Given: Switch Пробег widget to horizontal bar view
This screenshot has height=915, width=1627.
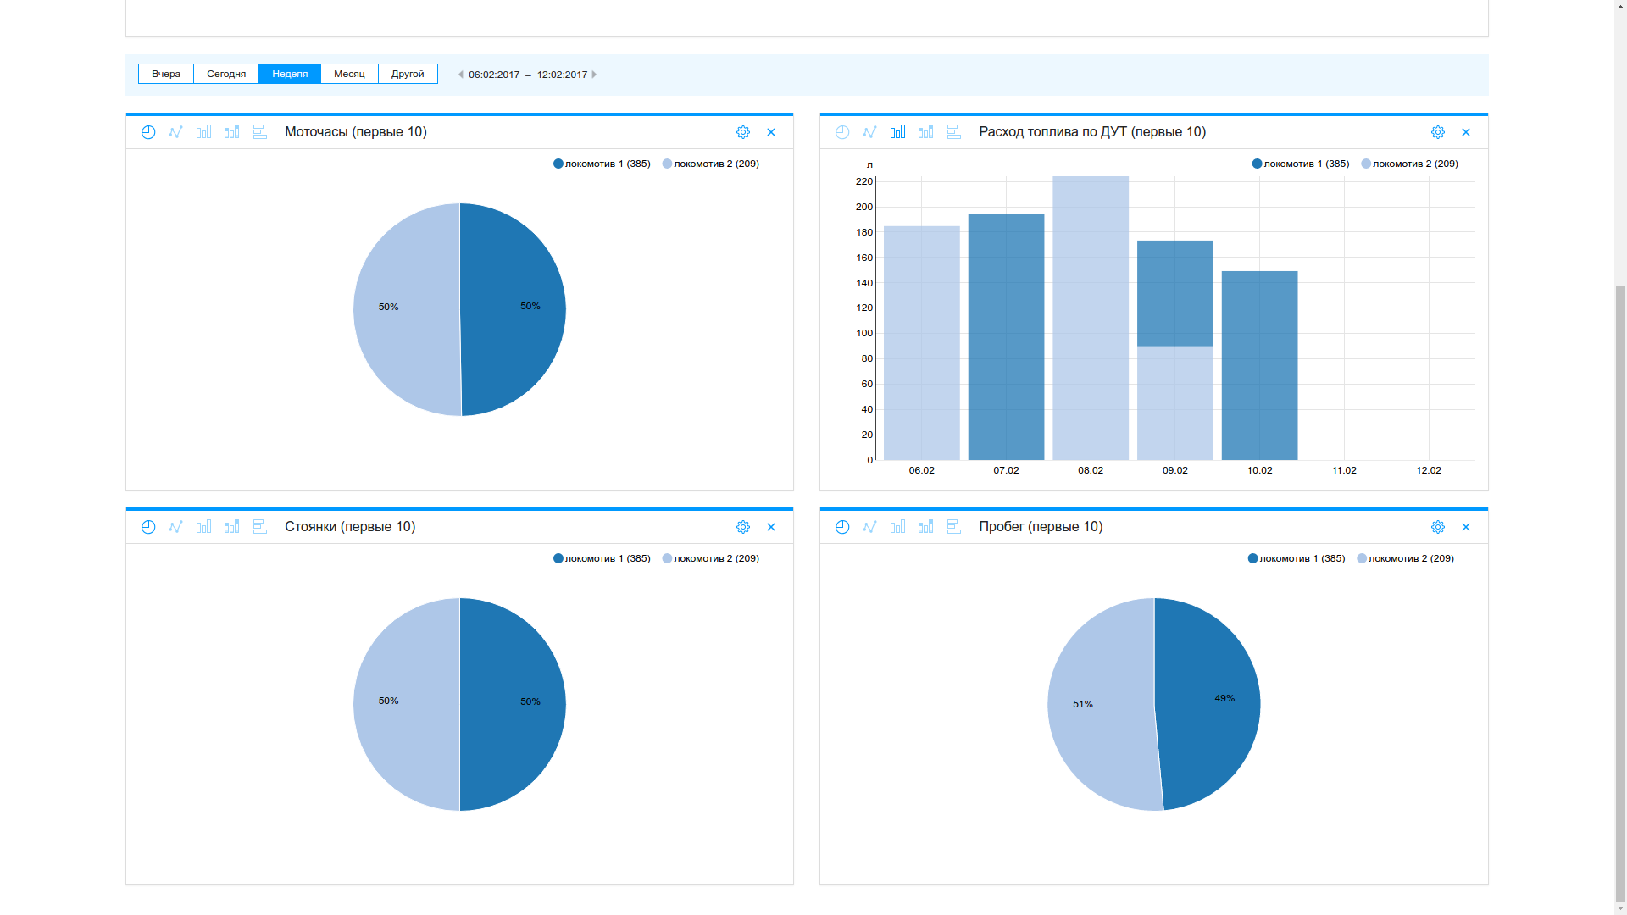Looking at the screenshot, I should (954, 527).
